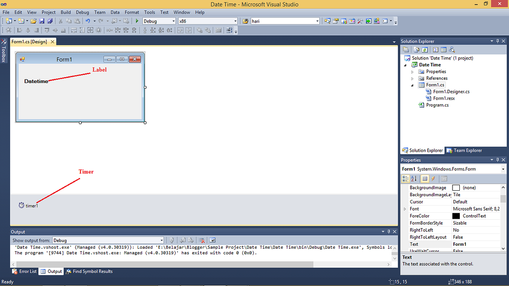Click the Undo icon on the toolbar
509x286 pixels.
click(x=87, y=20)
